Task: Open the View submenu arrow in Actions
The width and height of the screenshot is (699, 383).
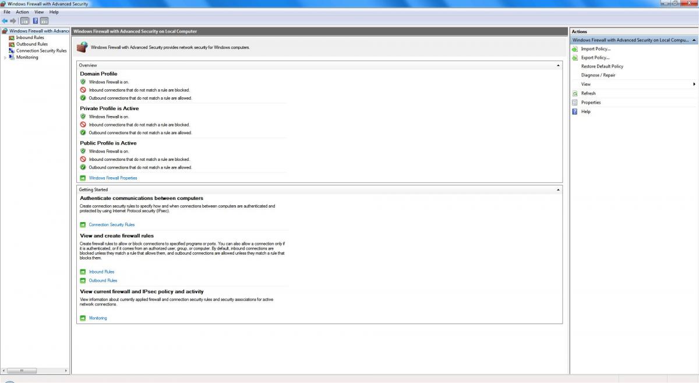Action: (x=694, y=85)
